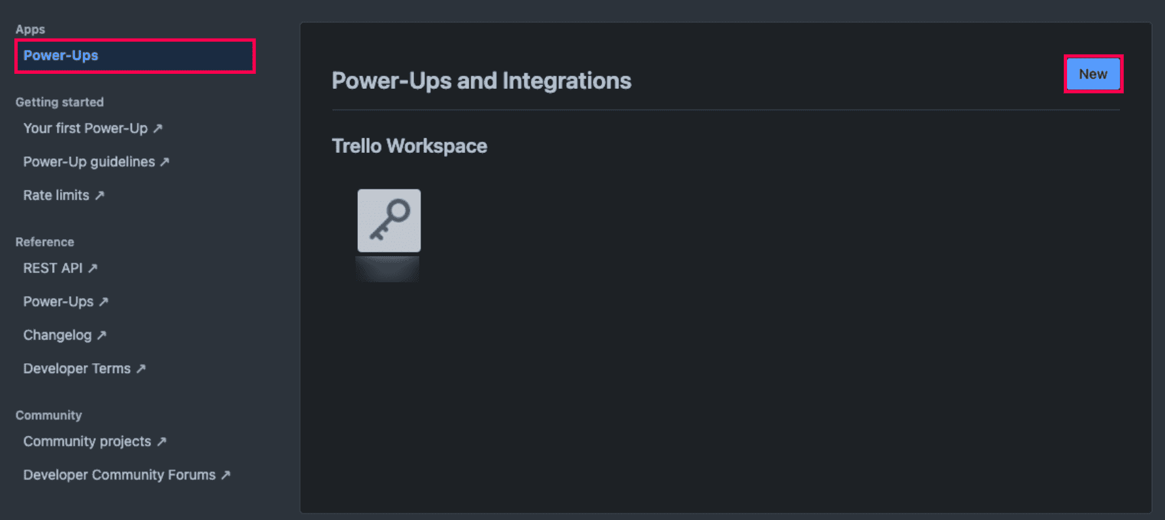Open the Rate limits page
Screen dimensions: 1165x520
tap(56, 195)
